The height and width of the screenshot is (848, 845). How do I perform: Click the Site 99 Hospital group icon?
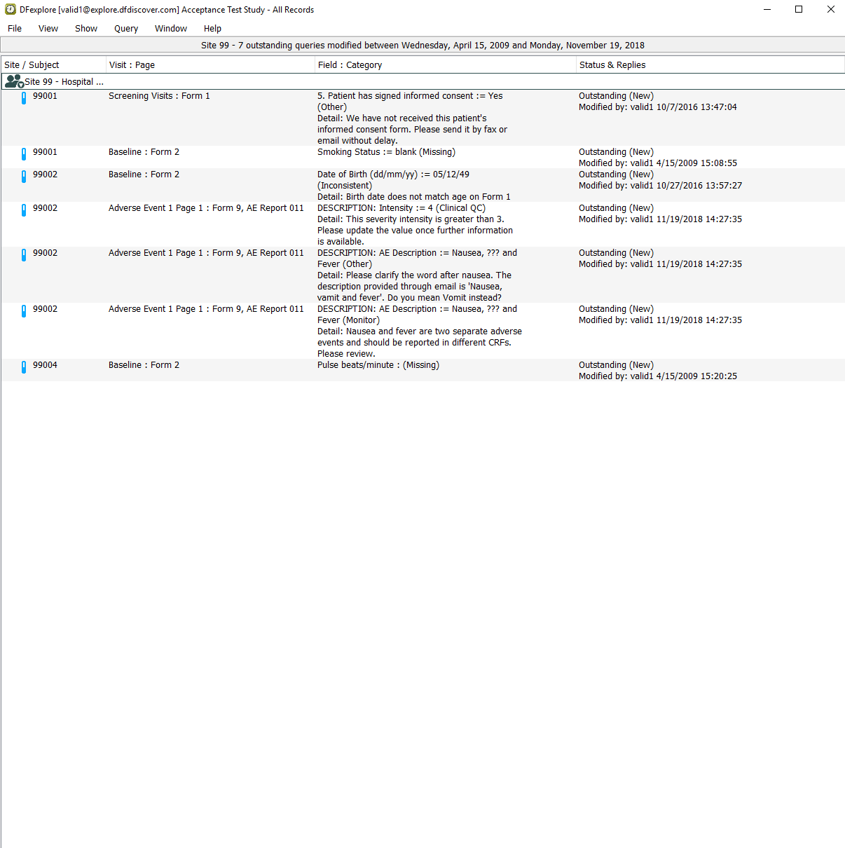[13, 81]
